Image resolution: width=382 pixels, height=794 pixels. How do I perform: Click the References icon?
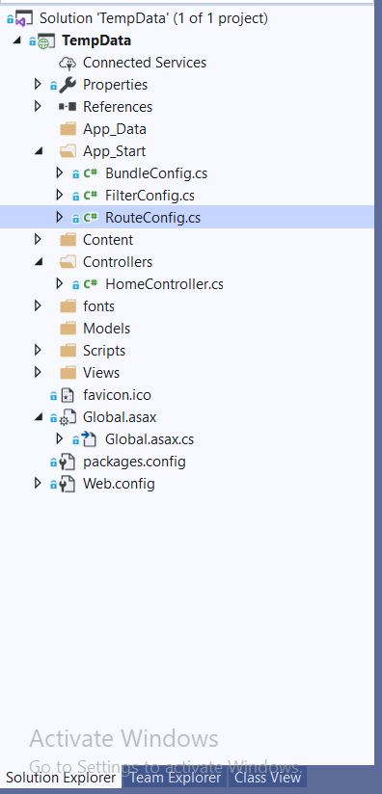(x=68, y=107)
